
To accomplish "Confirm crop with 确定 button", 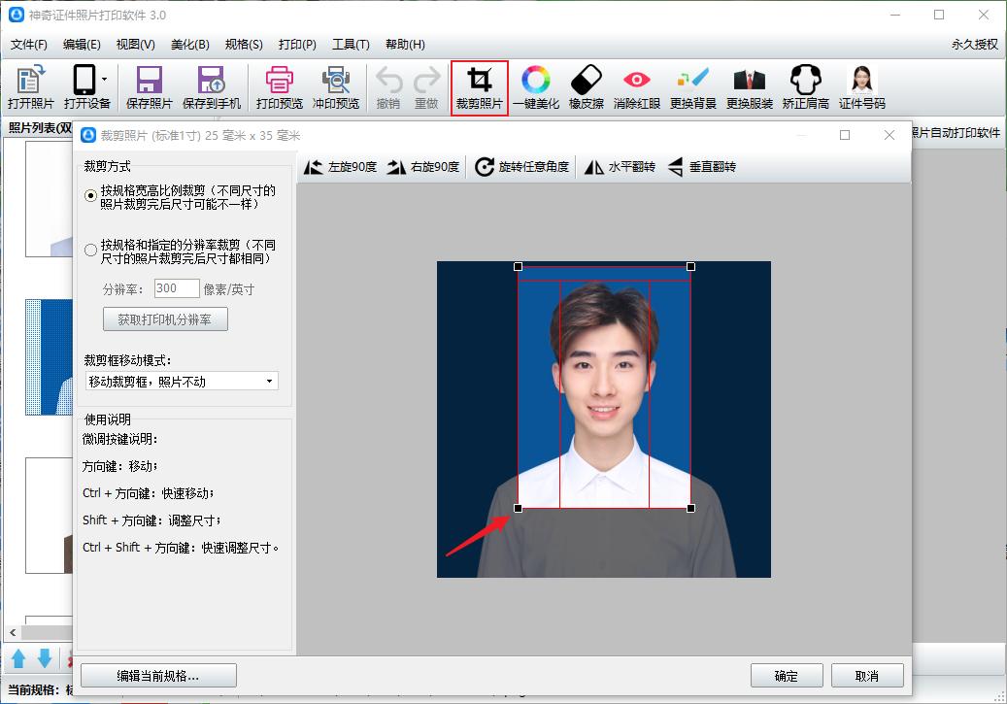I will [787, 675].
